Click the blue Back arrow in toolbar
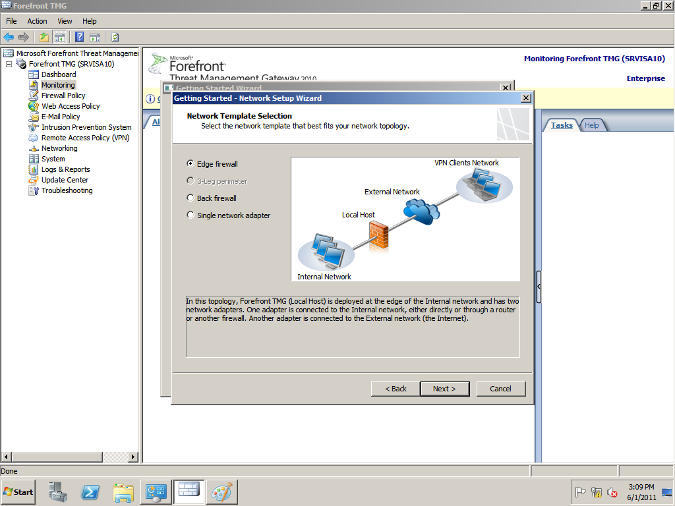 tap(9, 37)
